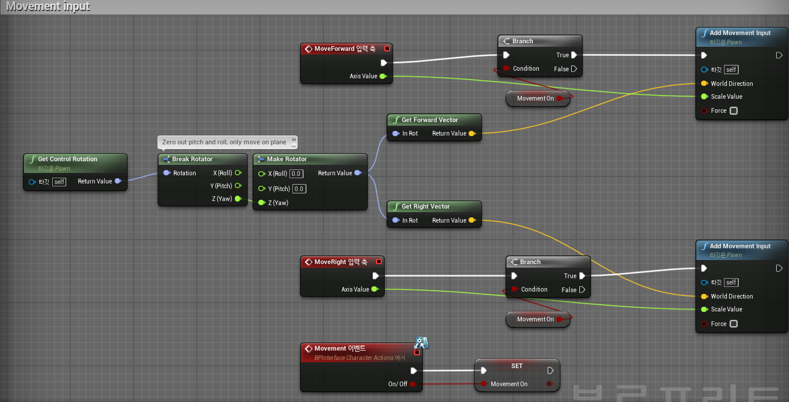Click the MoveRight node's execution output pin
This screenshot has height=402, width=789.
(x=375, y=276)
